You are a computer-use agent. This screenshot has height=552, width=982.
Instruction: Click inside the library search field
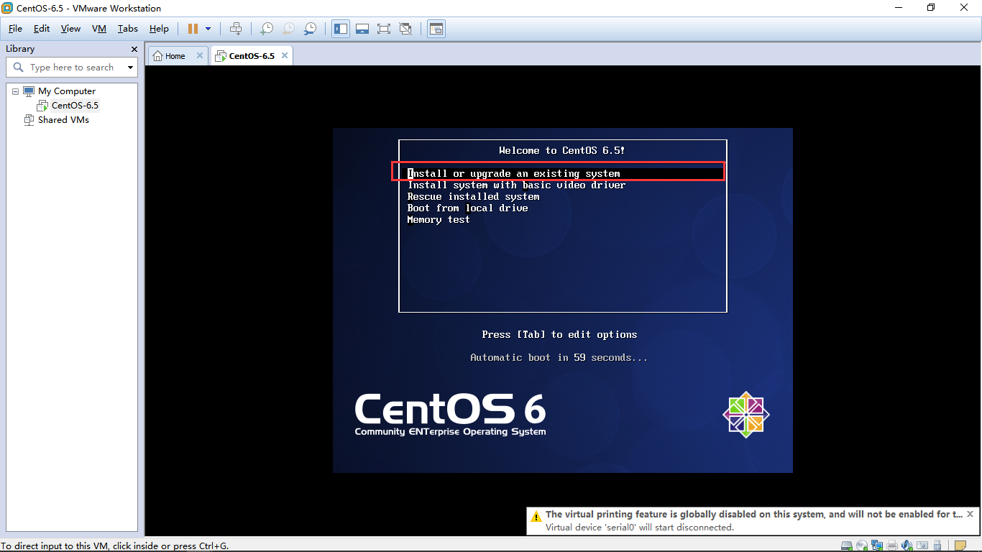pyautogui.click(x=72, y=67)
